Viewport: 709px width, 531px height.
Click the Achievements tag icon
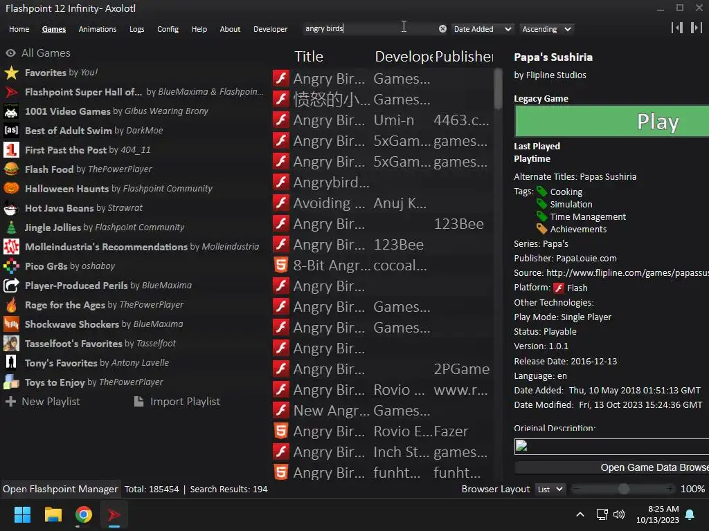(x=541, y=229)
